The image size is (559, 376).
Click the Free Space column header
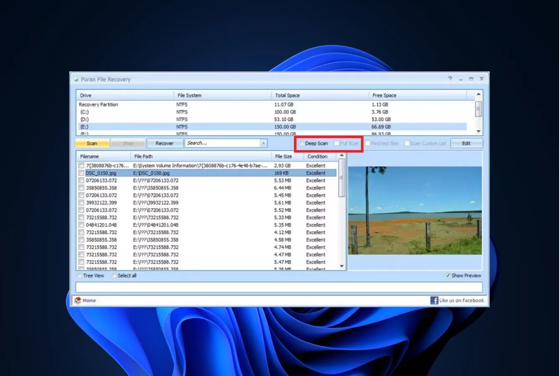[418, 95]
